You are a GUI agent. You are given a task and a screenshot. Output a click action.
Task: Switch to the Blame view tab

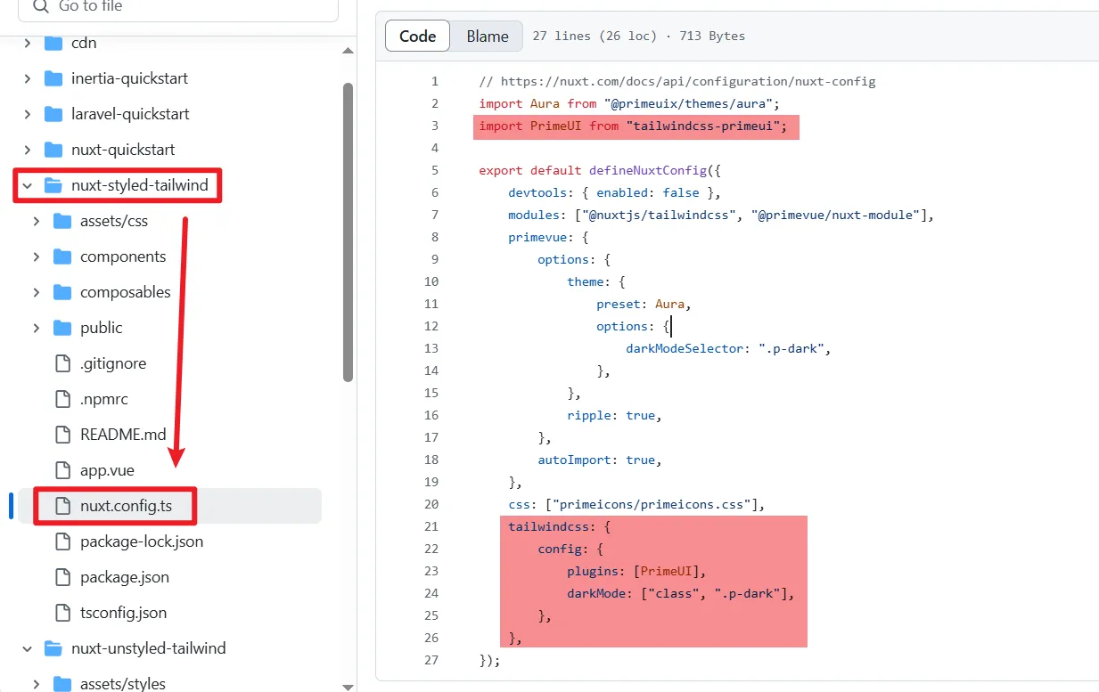tap(487, 37)
